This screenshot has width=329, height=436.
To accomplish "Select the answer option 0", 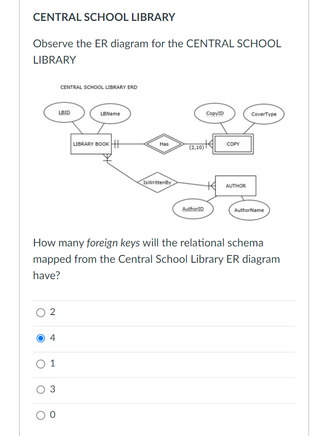I will point(41,414).
